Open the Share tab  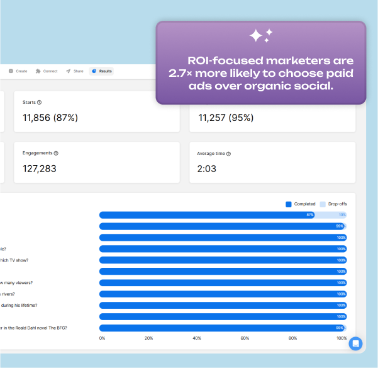[x=74, y=71]
